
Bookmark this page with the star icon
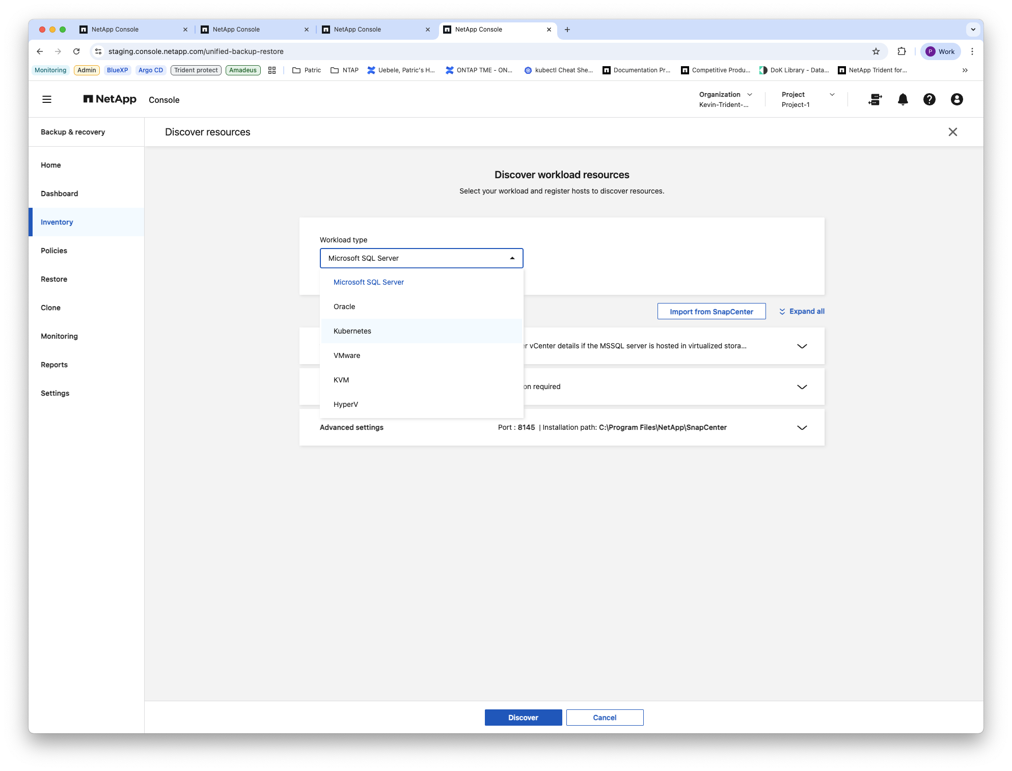876,51
